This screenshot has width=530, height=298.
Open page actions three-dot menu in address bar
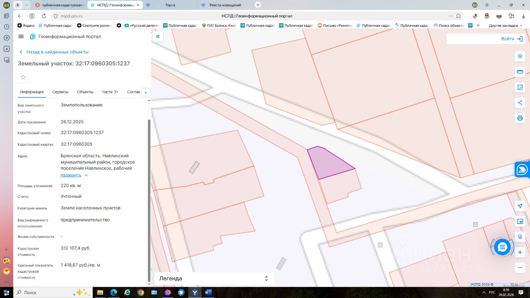(450, 16)
